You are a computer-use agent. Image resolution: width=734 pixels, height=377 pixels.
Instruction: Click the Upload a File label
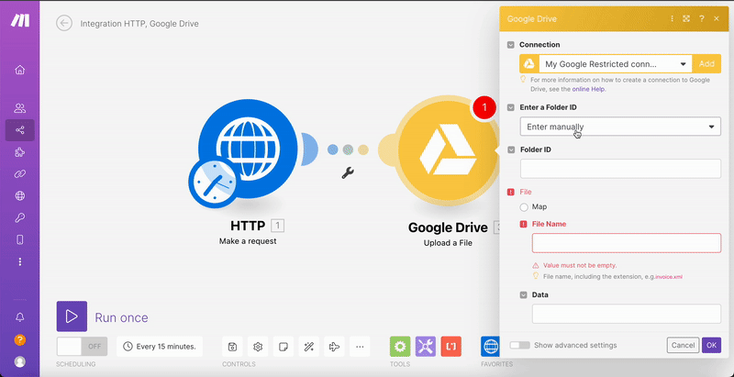[x=448, y=243]
